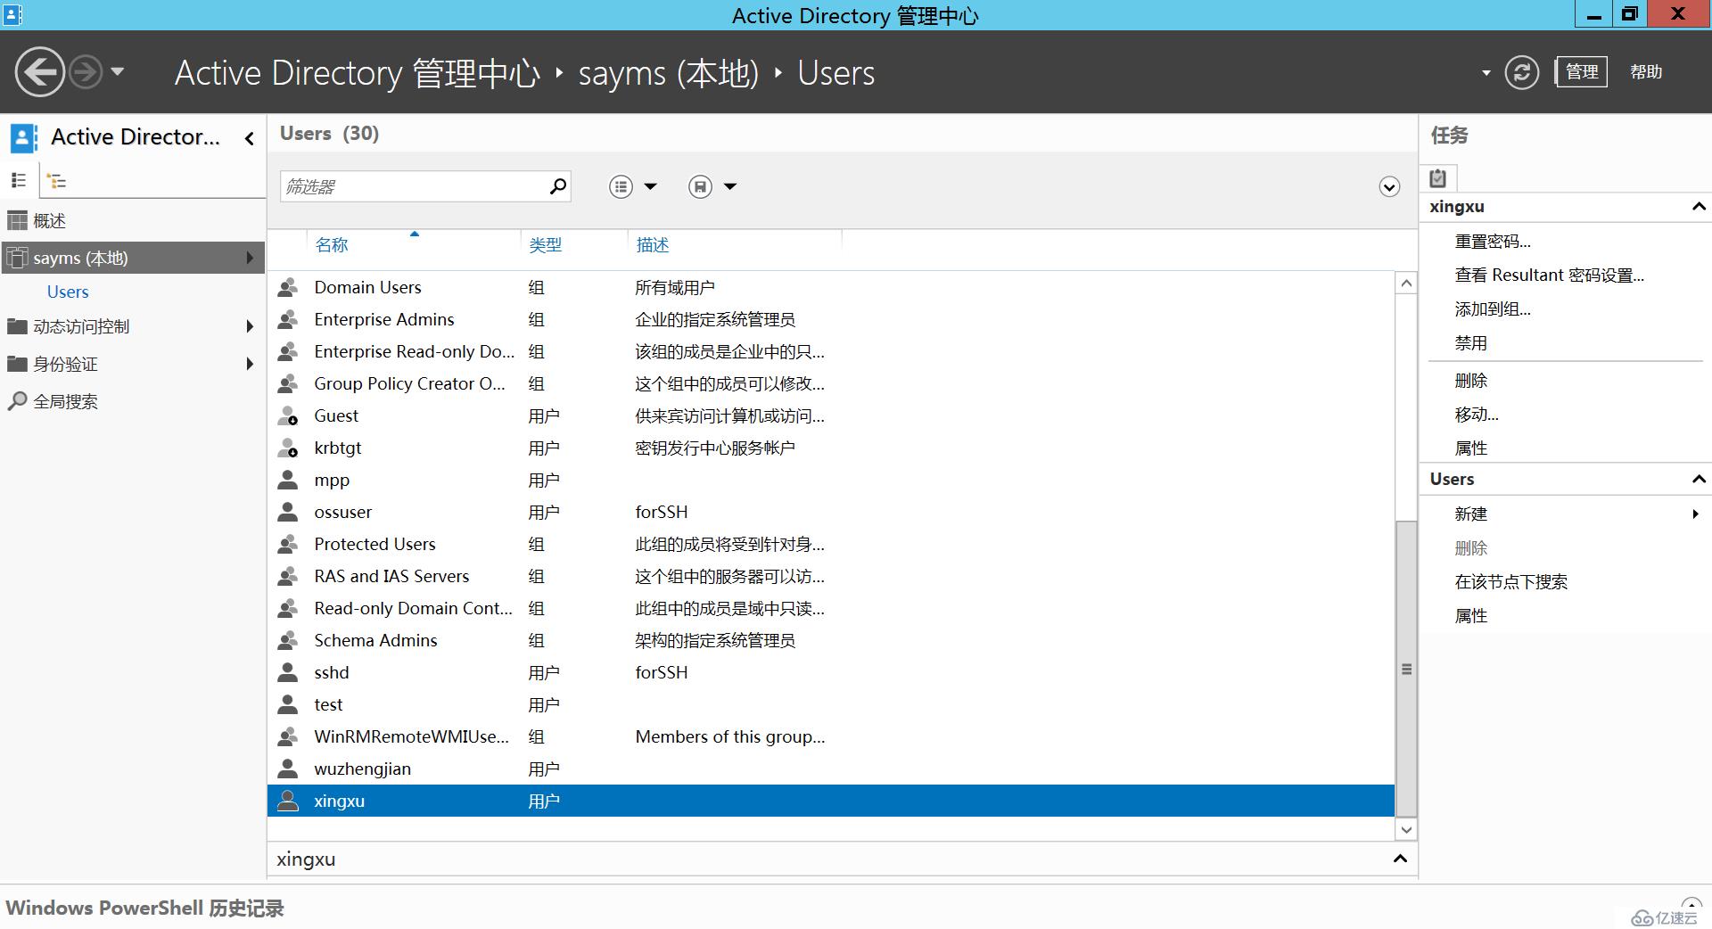Viewport: 1712px width, 929px height.
Task: Expand the 动态访问控制 arrow
Action: (250, 326)
